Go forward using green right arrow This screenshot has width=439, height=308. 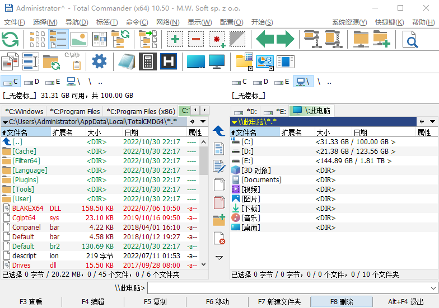pos(286,39)
